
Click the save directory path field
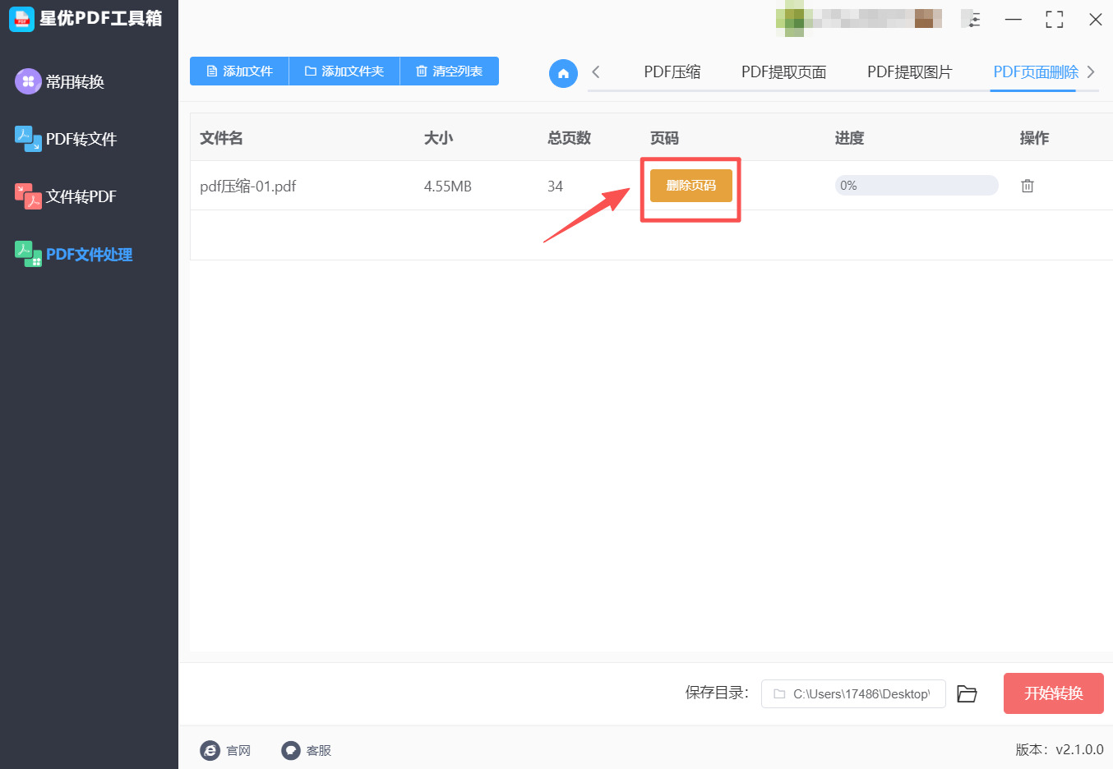click(x=853, y=693)
